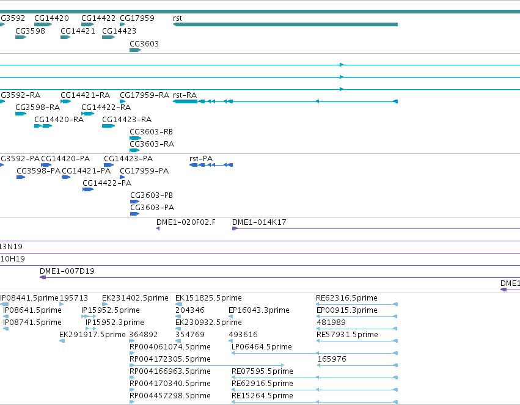
Task: Click the CG14420 gene label
Action: tap(52, 18)
